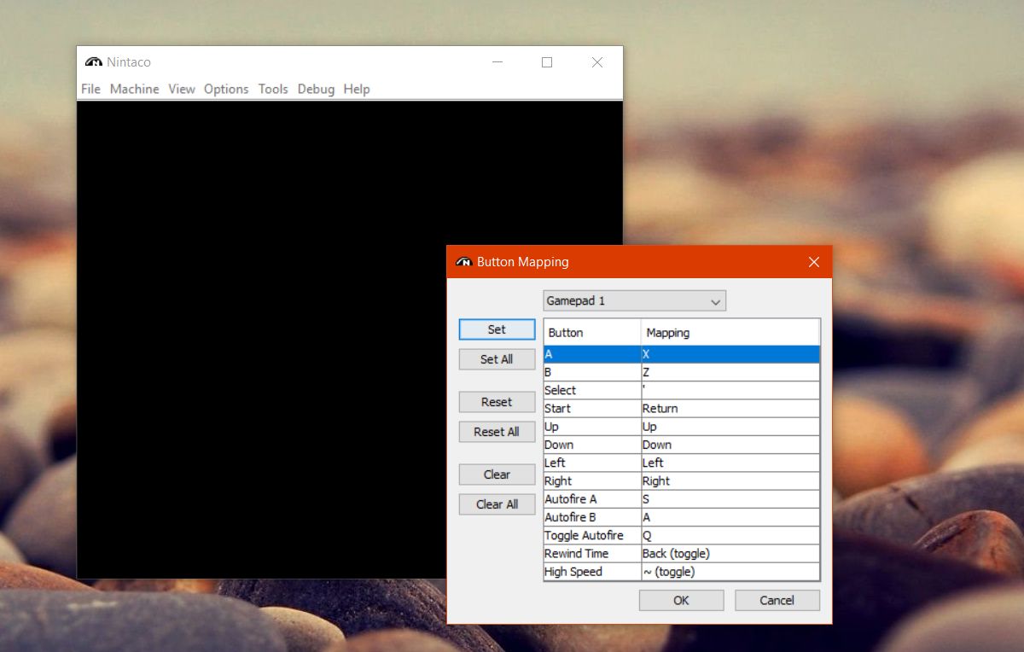Select the Up button row
The width and height of the screenshot is (1024, 652).
[x=682, y=427]
